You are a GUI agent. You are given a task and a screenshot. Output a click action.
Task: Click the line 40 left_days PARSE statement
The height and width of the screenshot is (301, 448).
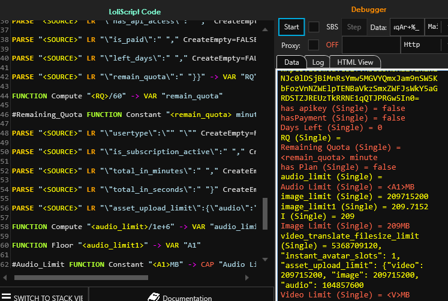click(x=134, y=58)
